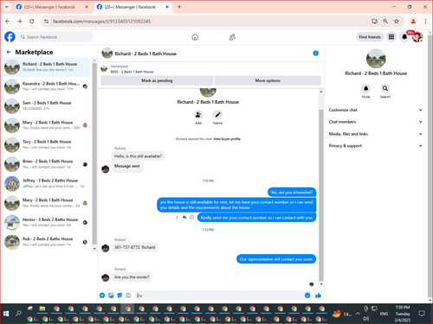433x324 pixels.
Task: Expand the Chat members section
Action: click(376, 122)
